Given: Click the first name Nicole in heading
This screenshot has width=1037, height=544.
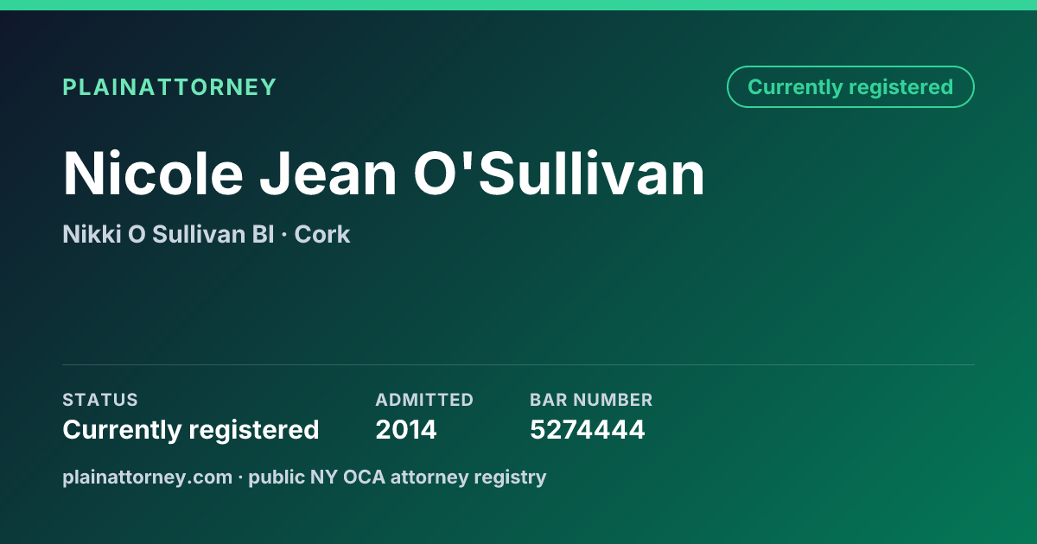Looking at the screenshot, I should coord(153,174).
